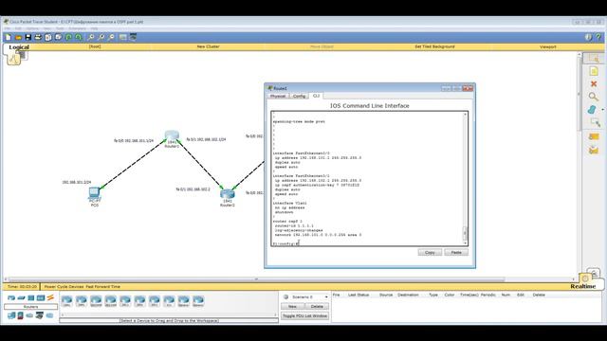The height and width of the screenshot is (341, 607).
Task: Click the Fire column header
Action: (x=336, y=295)
